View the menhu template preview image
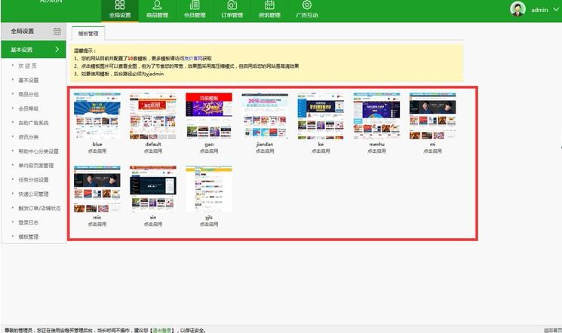This screenshot has width=562, height=333. [x=376, y=116]
